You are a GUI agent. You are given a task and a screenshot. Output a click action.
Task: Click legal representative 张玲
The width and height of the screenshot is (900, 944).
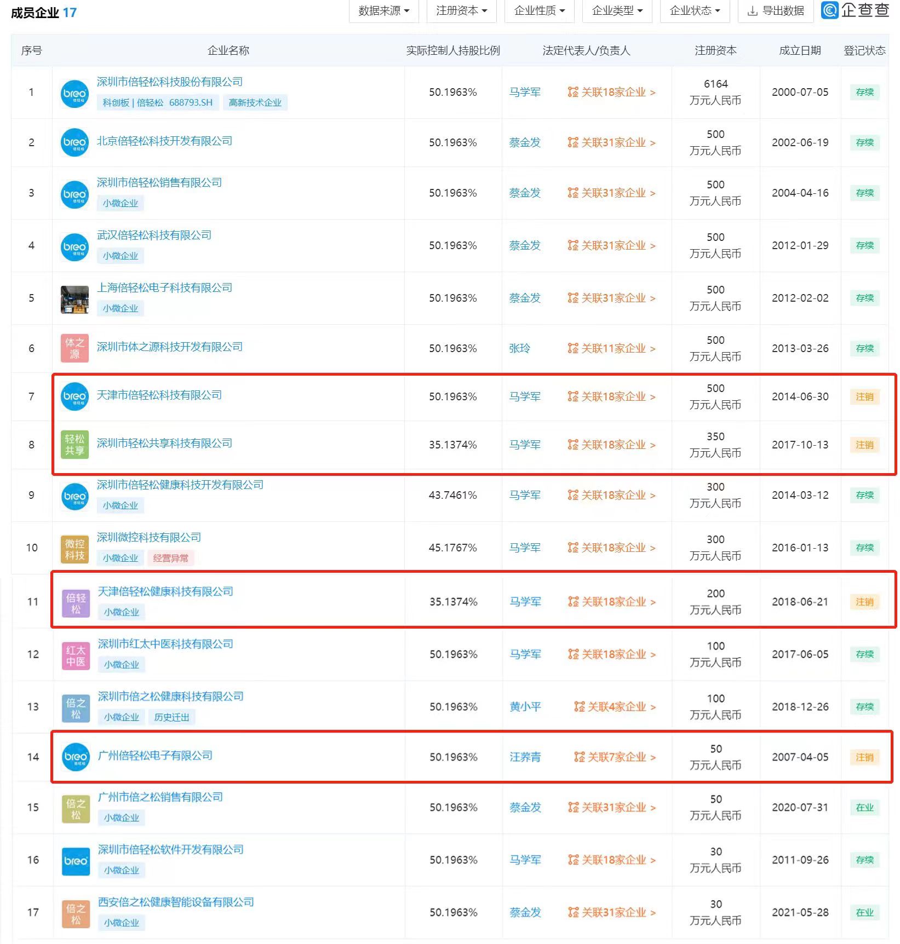tap(519, 348)
